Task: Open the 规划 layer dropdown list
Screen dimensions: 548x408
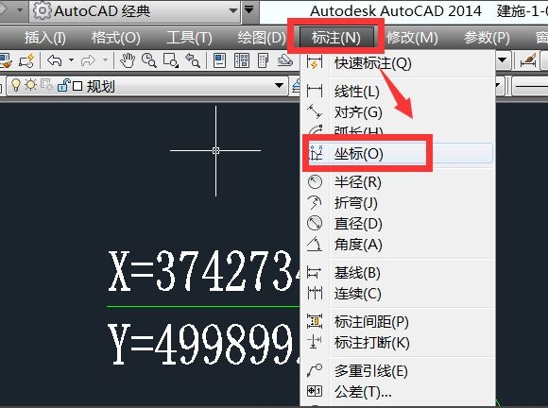Action: [x=279, y=86]
